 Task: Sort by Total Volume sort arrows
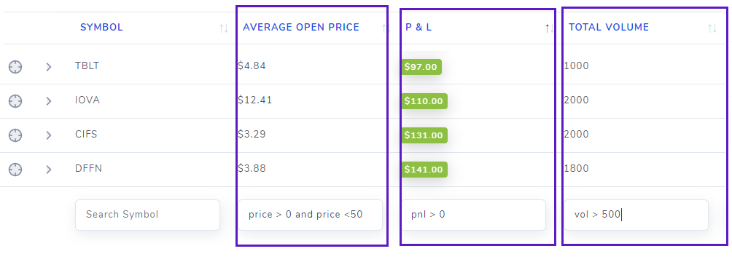(x=712, y=28)
